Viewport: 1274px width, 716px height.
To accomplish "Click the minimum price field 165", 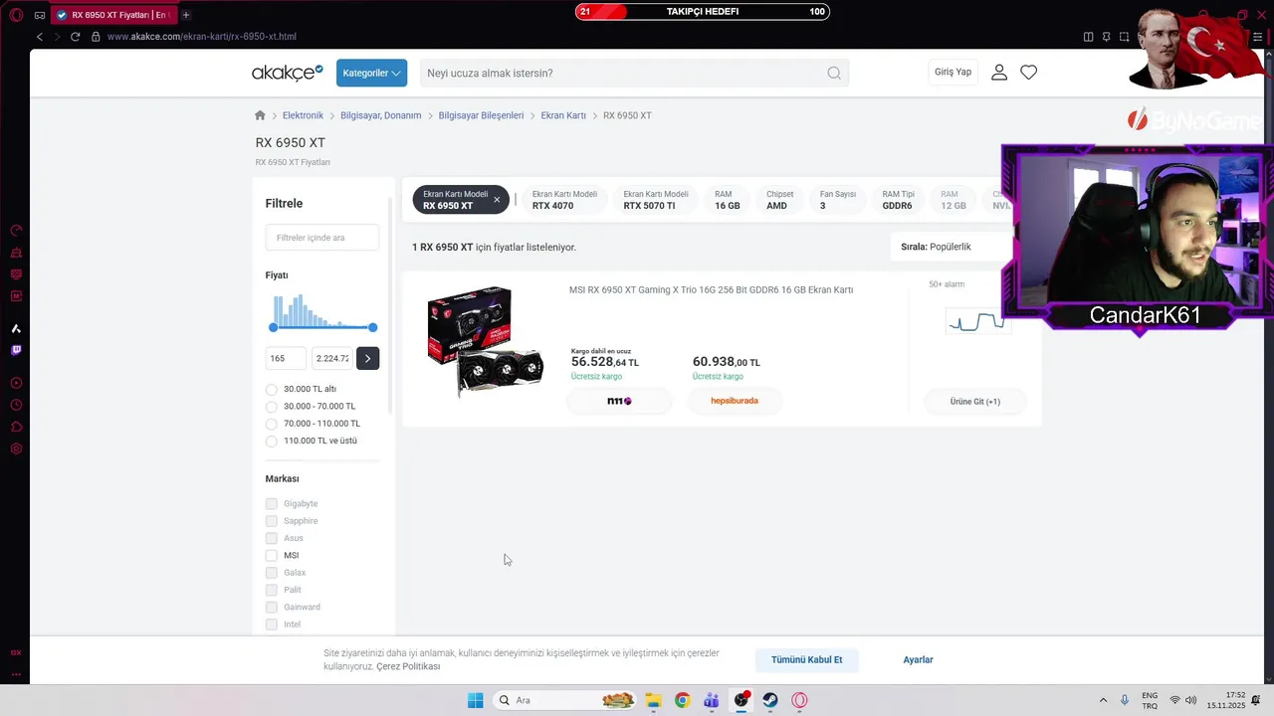I will click(287, 358).
